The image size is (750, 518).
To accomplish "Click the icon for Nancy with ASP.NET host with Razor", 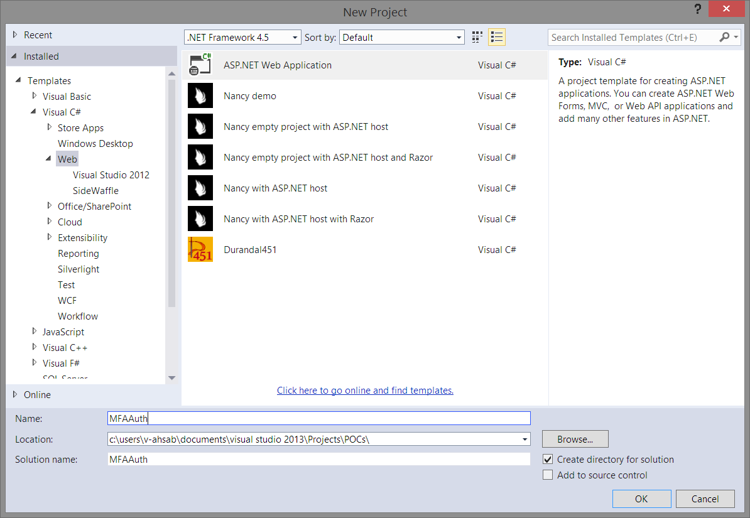I will (x=200, y=219).
